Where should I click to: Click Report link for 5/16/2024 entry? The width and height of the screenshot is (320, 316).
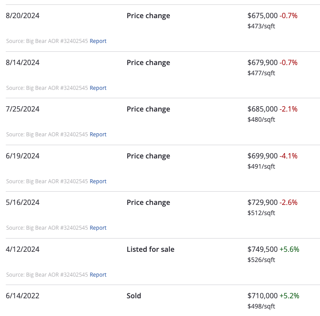coord(98,228)
